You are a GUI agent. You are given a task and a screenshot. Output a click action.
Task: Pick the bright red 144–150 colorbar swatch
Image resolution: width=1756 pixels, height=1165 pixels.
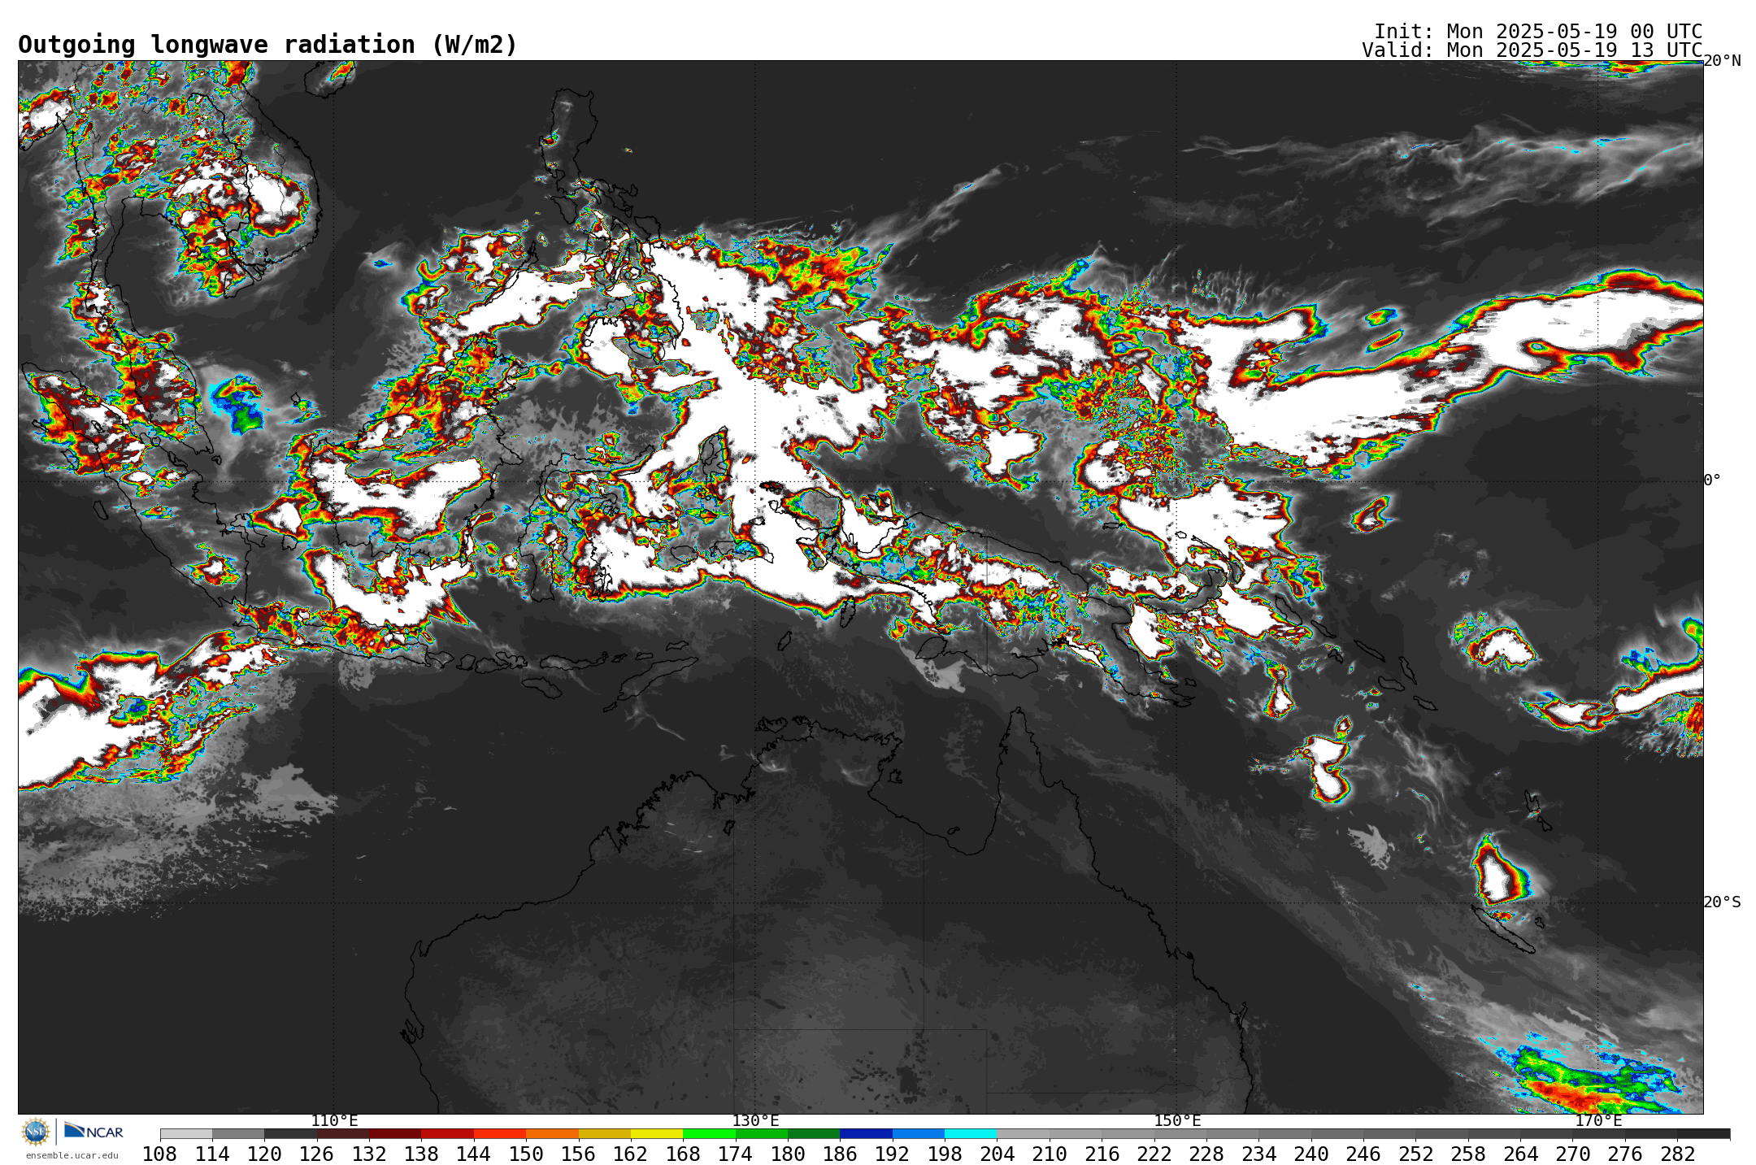tap(500, 1133)
